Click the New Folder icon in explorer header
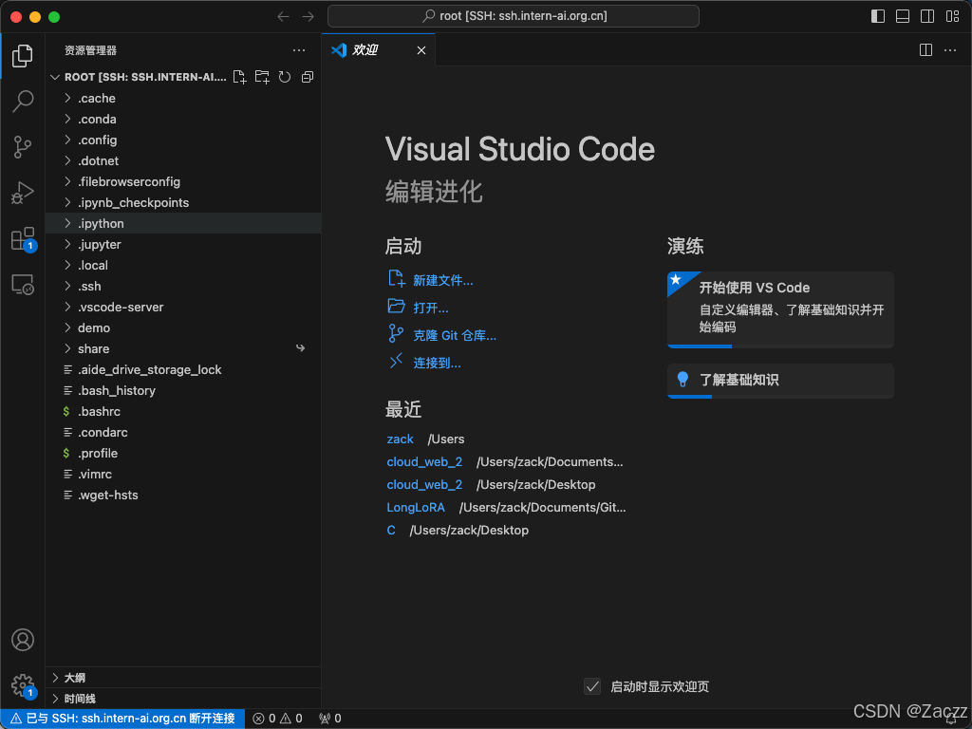Image resolution: width=972 pixels, height=729 pixels. coord(262,77)
